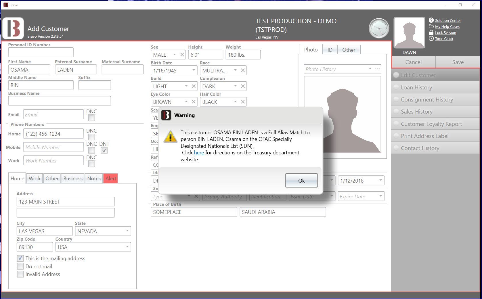Open the Build dropdown
Image resolution: width=482 pixels, height=299 pixels.
tap(186, 86)
